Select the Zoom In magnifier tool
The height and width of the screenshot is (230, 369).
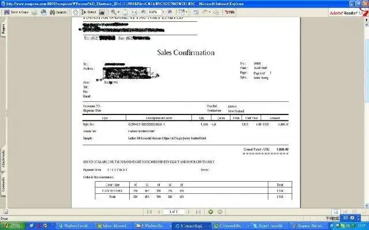[x=114, y=12]
